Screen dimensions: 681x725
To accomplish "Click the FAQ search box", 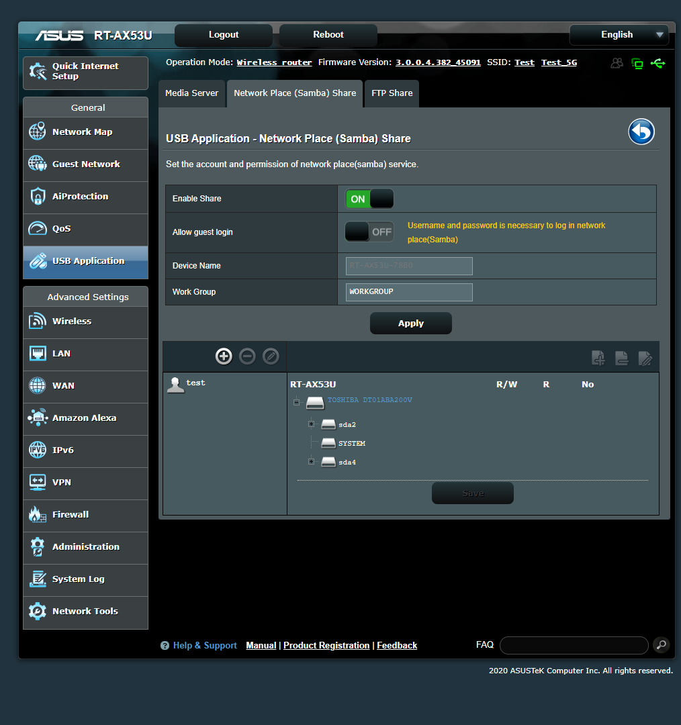I will coord(574,645).
